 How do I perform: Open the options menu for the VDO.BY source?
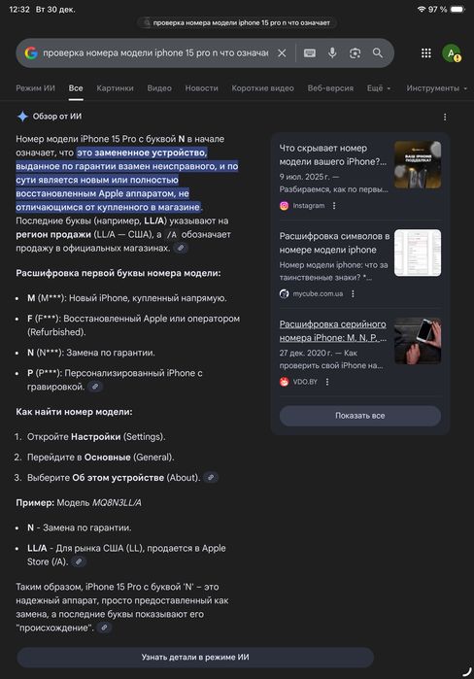[x=327, y=382]
